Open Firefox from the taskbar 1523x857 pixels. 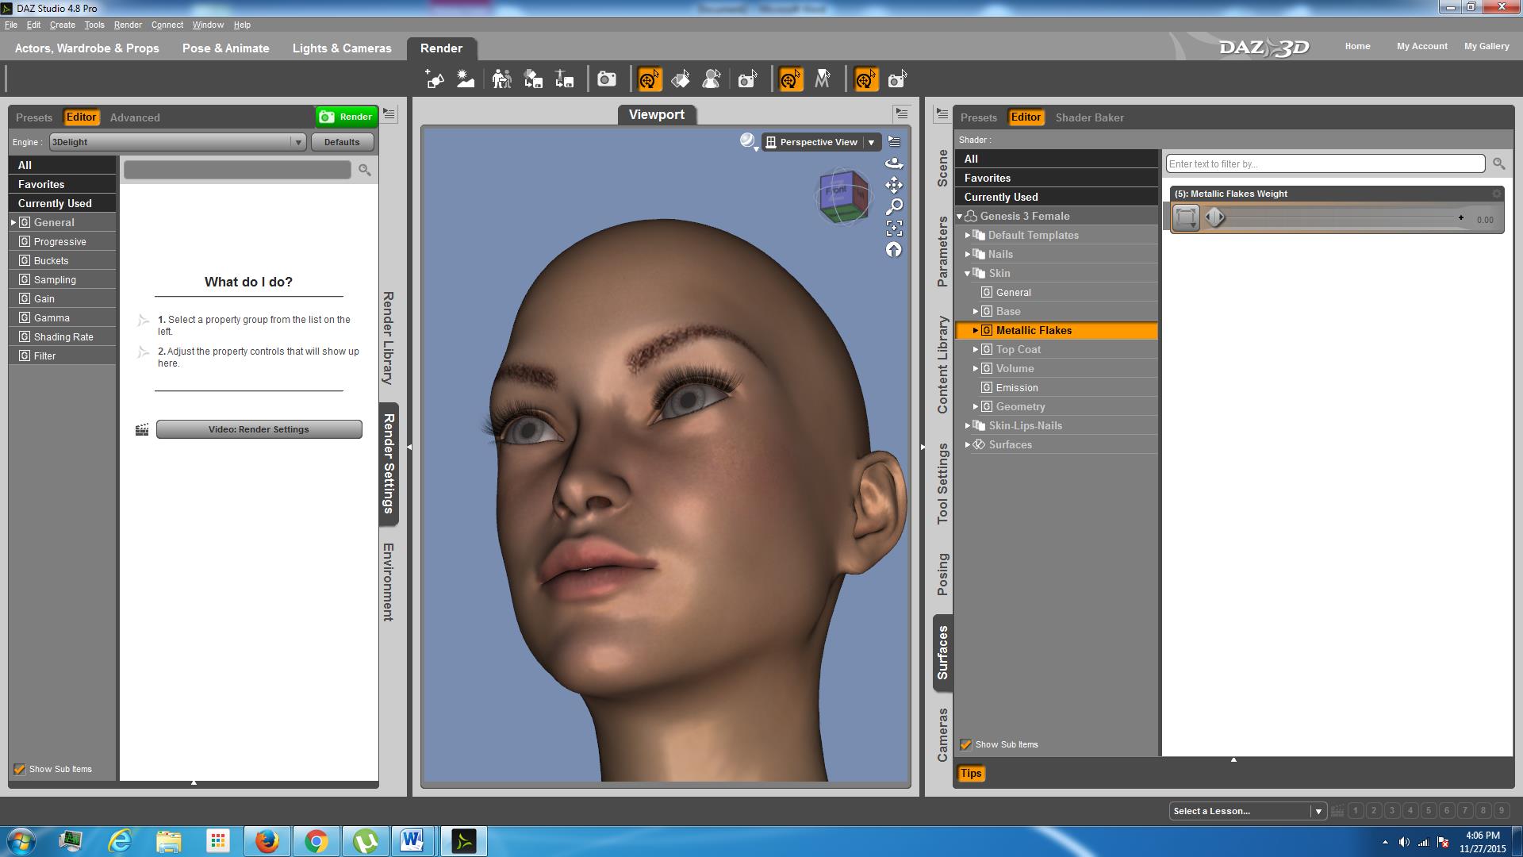pos(267,841)
